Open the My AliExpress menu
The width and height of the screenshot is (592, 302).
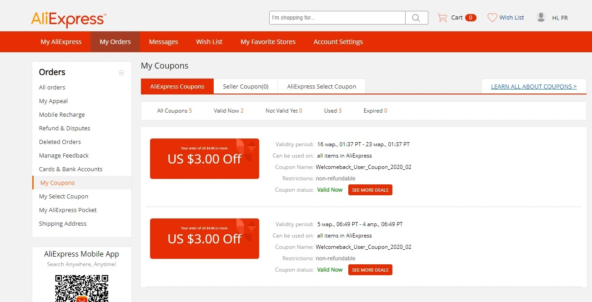point(61,42)
